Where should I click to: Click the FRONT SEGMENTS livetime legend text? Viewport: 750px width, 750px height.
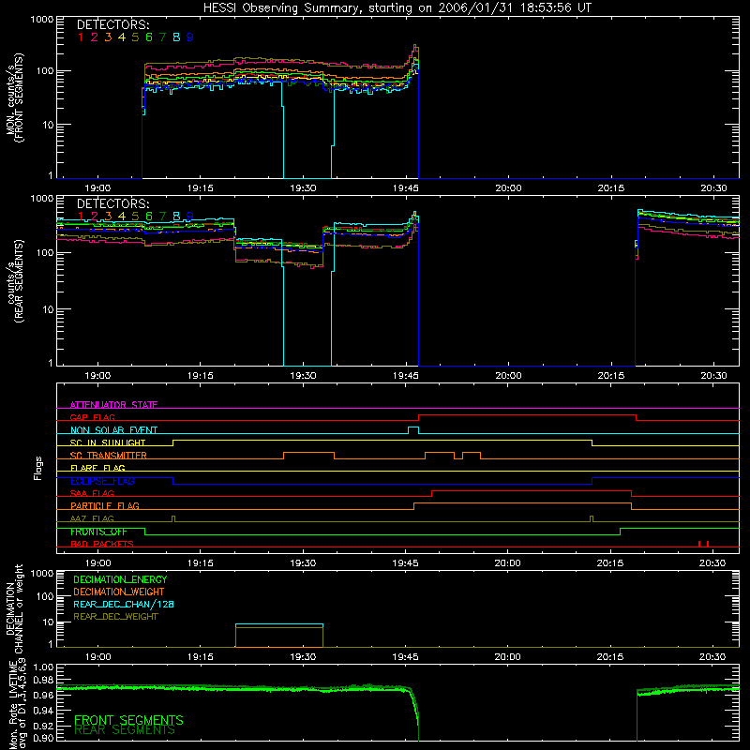[x=128, y=720]
